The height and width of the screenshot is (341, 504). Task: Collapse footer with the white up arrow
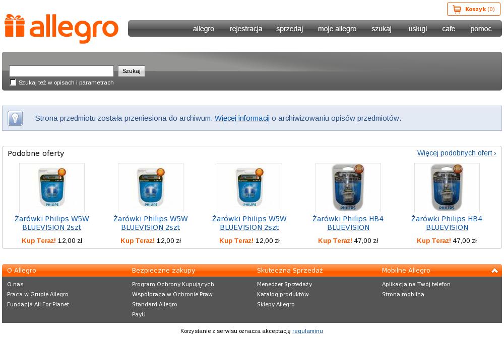point(494,271)
